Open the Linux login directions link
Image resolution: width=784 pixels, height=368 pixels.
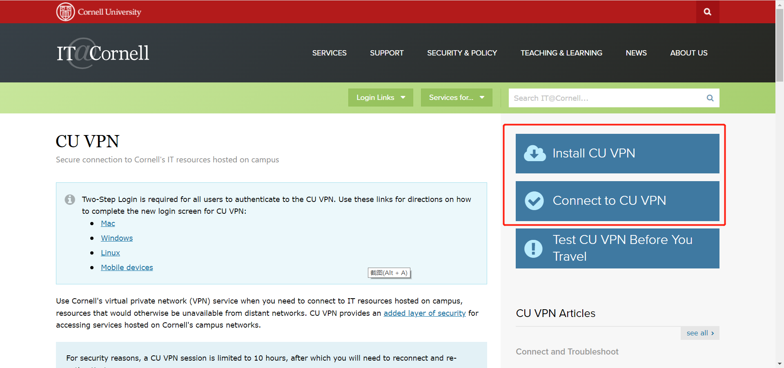pos(110,253)
